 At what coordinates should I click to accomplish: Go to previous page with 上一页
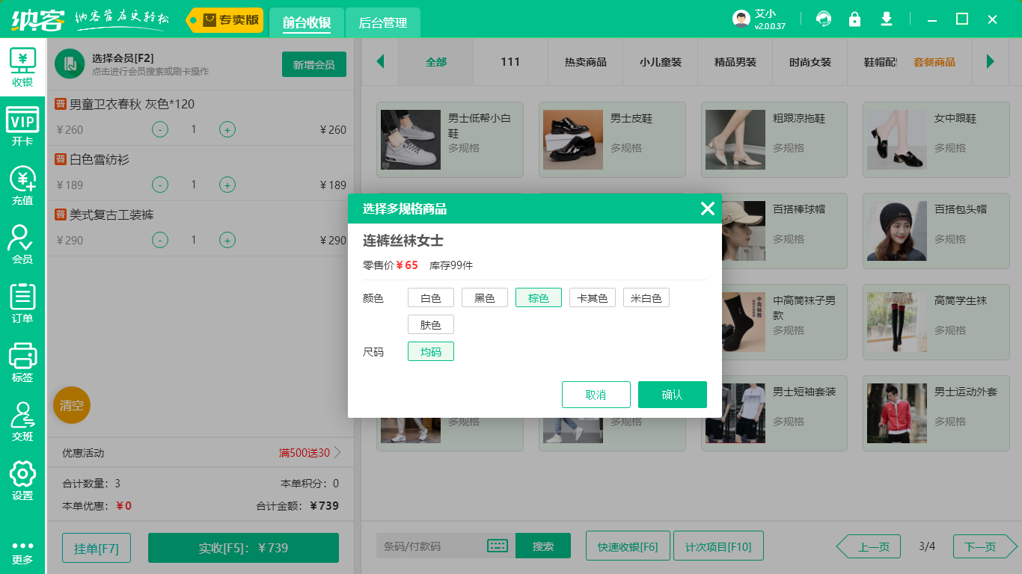tap(869, 547)
